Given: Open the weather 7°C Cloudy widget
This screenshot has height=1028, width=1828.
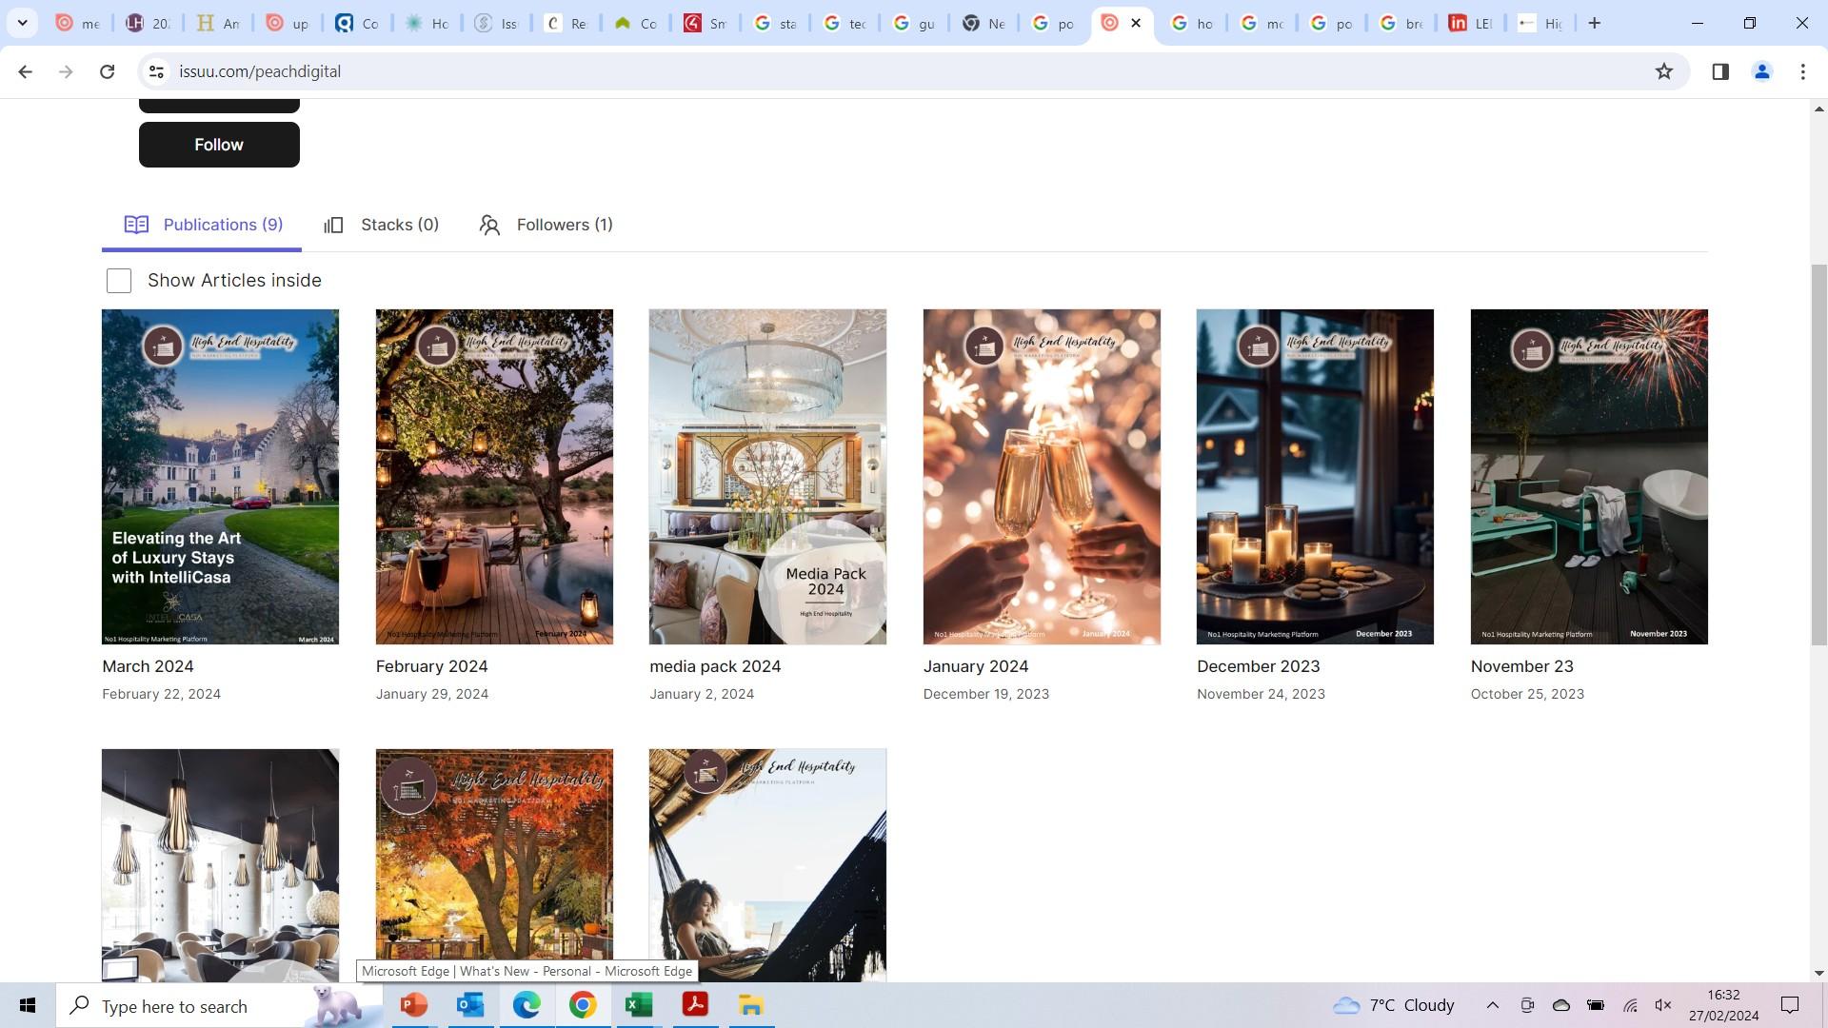Looking at the screenshot, I should coord(1393,1006).
